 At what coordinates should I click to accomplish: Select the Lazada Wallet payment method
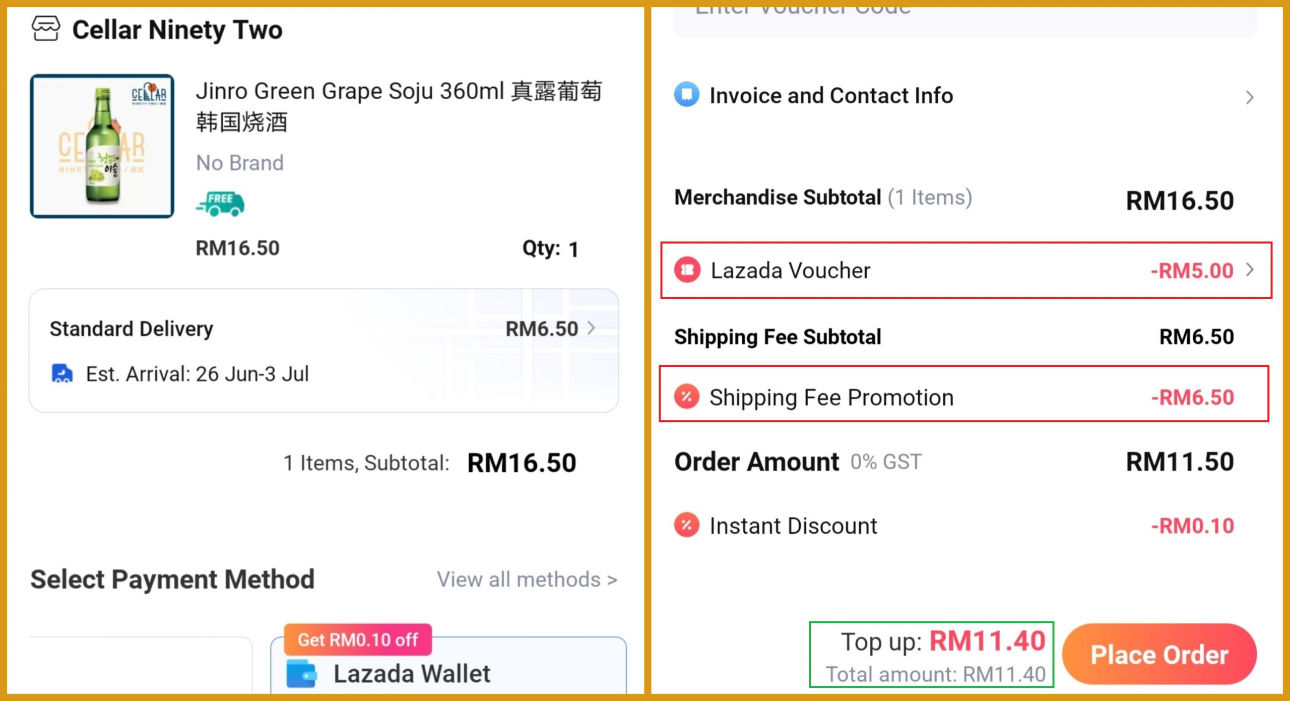(x=448, y=665)
